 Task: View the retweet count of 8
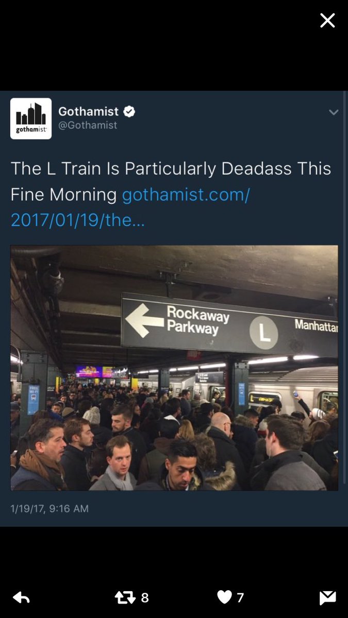pos(145,597)
